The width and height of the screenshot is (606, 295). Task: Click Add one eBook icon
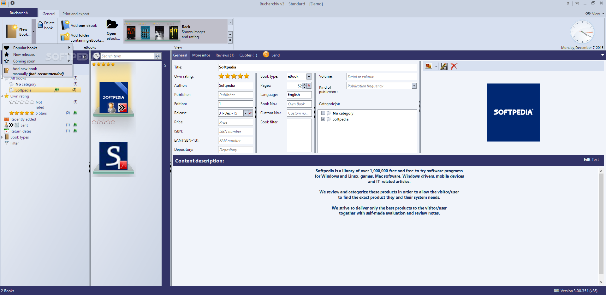[65, 25]
